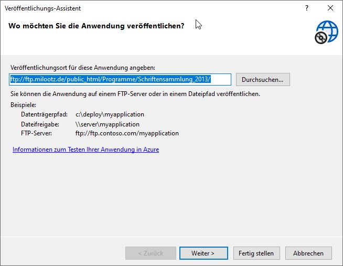Cancel the wizard with Abbrechen

(x=308, y=253)
